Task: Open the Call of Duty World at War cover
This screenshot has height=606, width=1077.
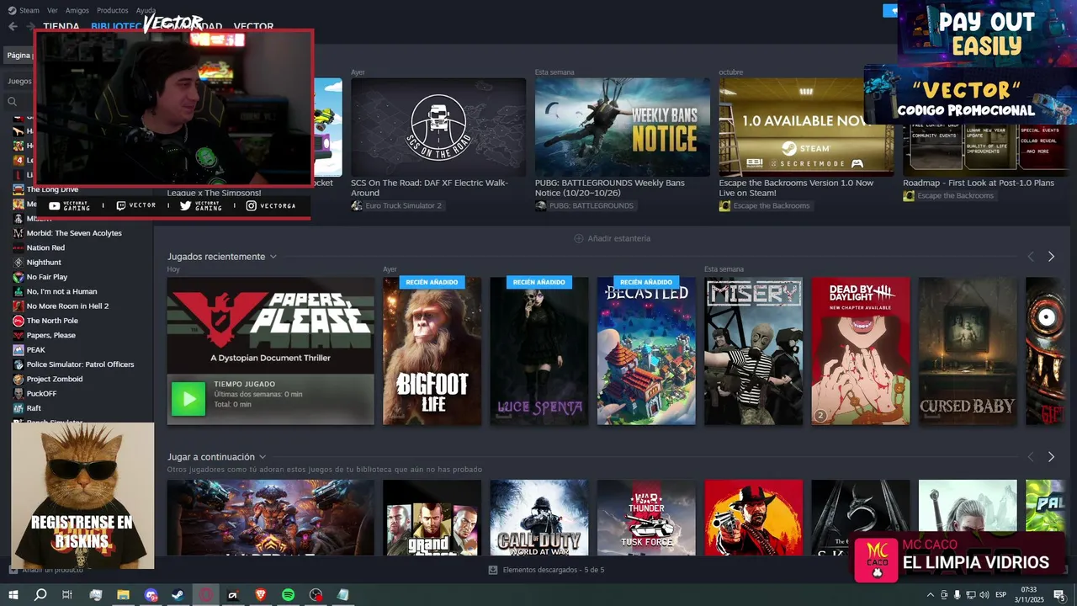Action: (x=539, y=518)
